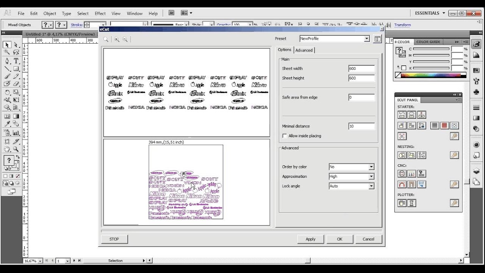Viewport: 485px width, 273px height.
Task: Open the eCut Panel options menu
Action: (x=458, y=100)
